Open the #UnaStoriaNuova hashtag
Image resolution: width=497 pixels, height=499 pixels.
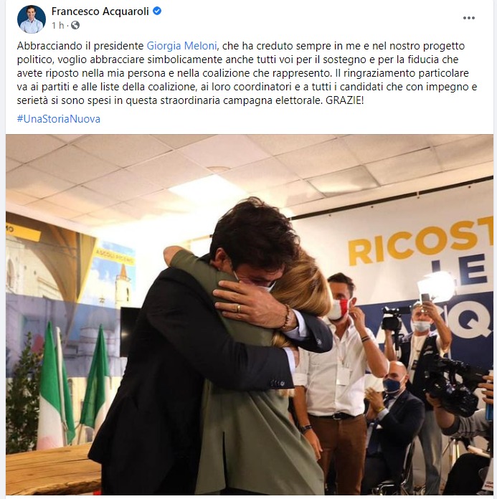pyautogui.click(x=59, y=119)
